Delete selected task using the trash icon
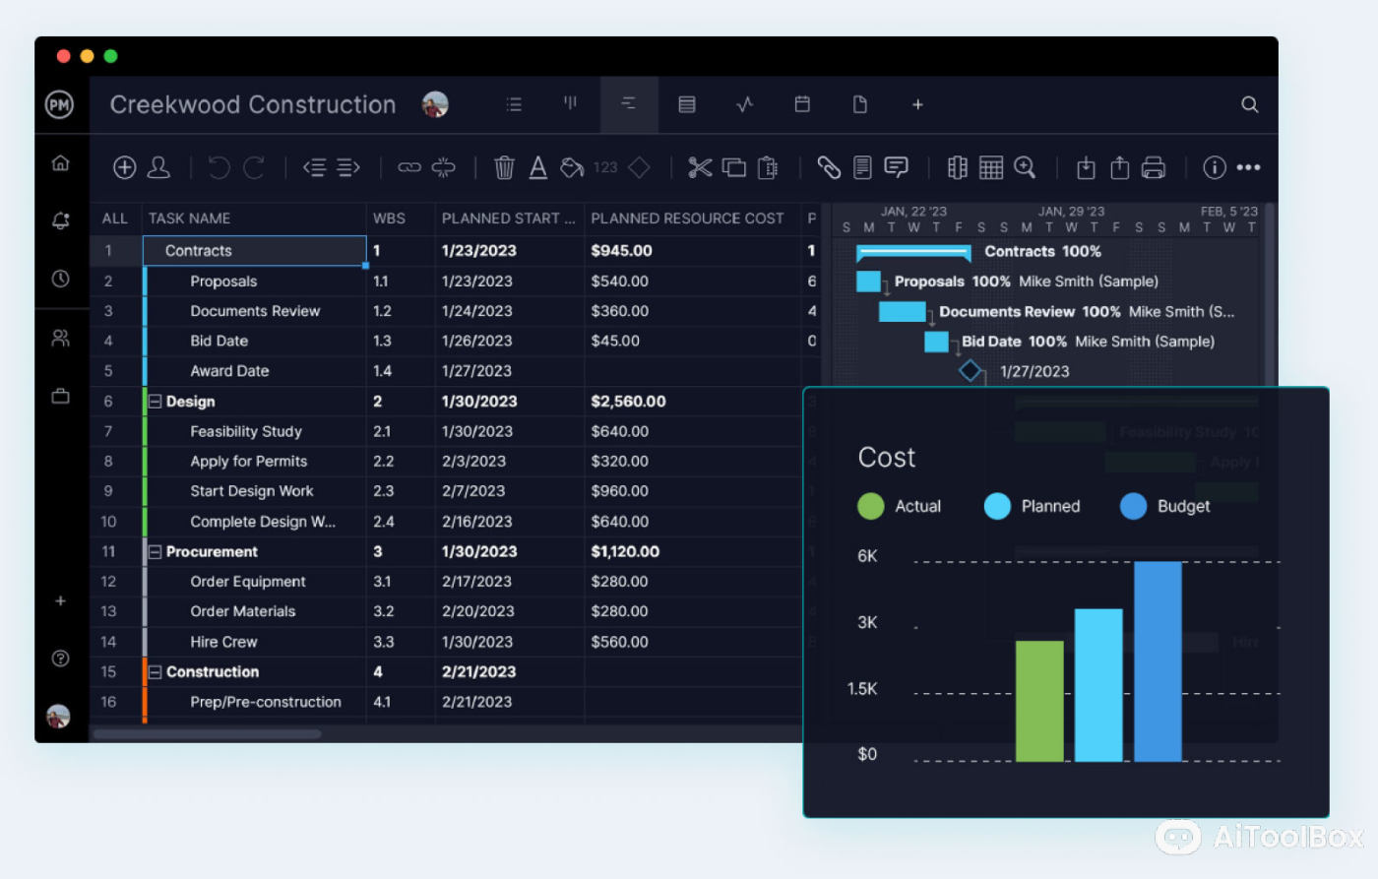Image resolution: width=1378 pixels, height=879 pixels. [x=504, y=167]
